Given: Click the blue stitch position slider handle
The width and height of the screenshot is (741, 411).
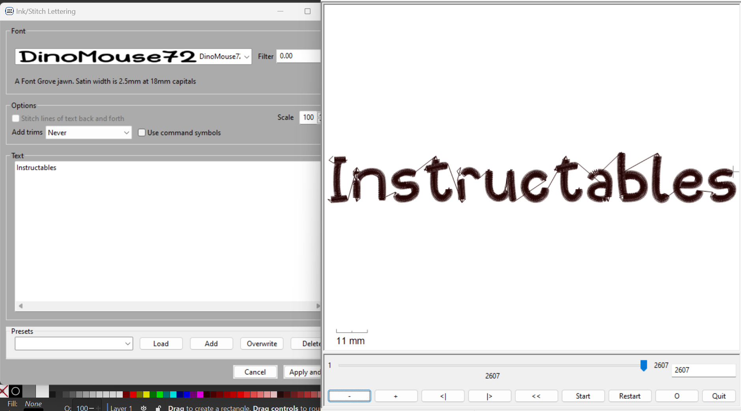Looking at the screenshot, I should point(644,365).
